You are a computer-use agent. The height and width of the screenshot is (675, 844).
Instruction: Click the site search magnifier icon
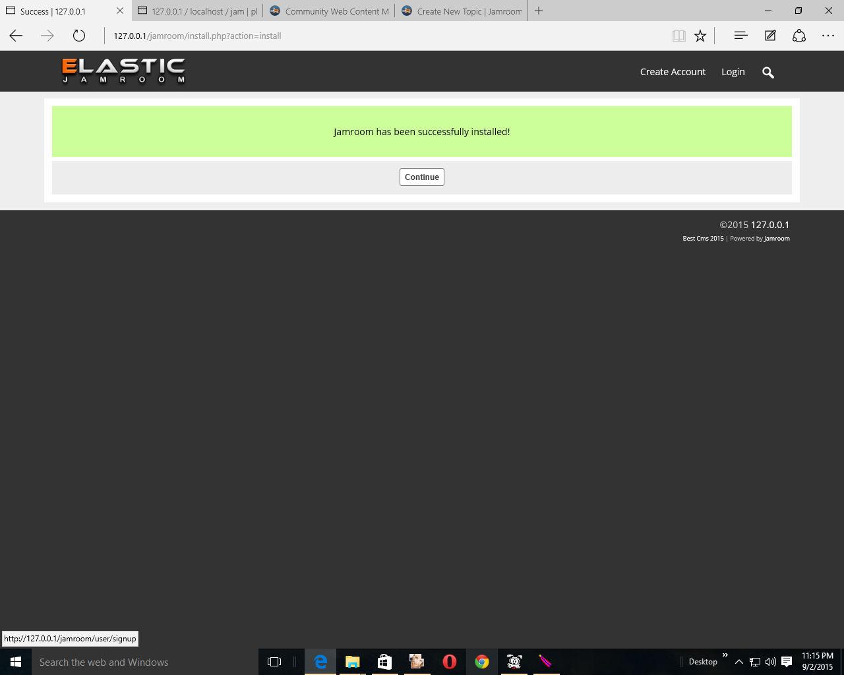(x=768, y=73)
